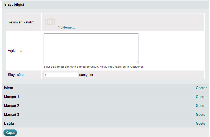Click the Slayt süresi input field
210x137 pixels.
pos(61,75)
